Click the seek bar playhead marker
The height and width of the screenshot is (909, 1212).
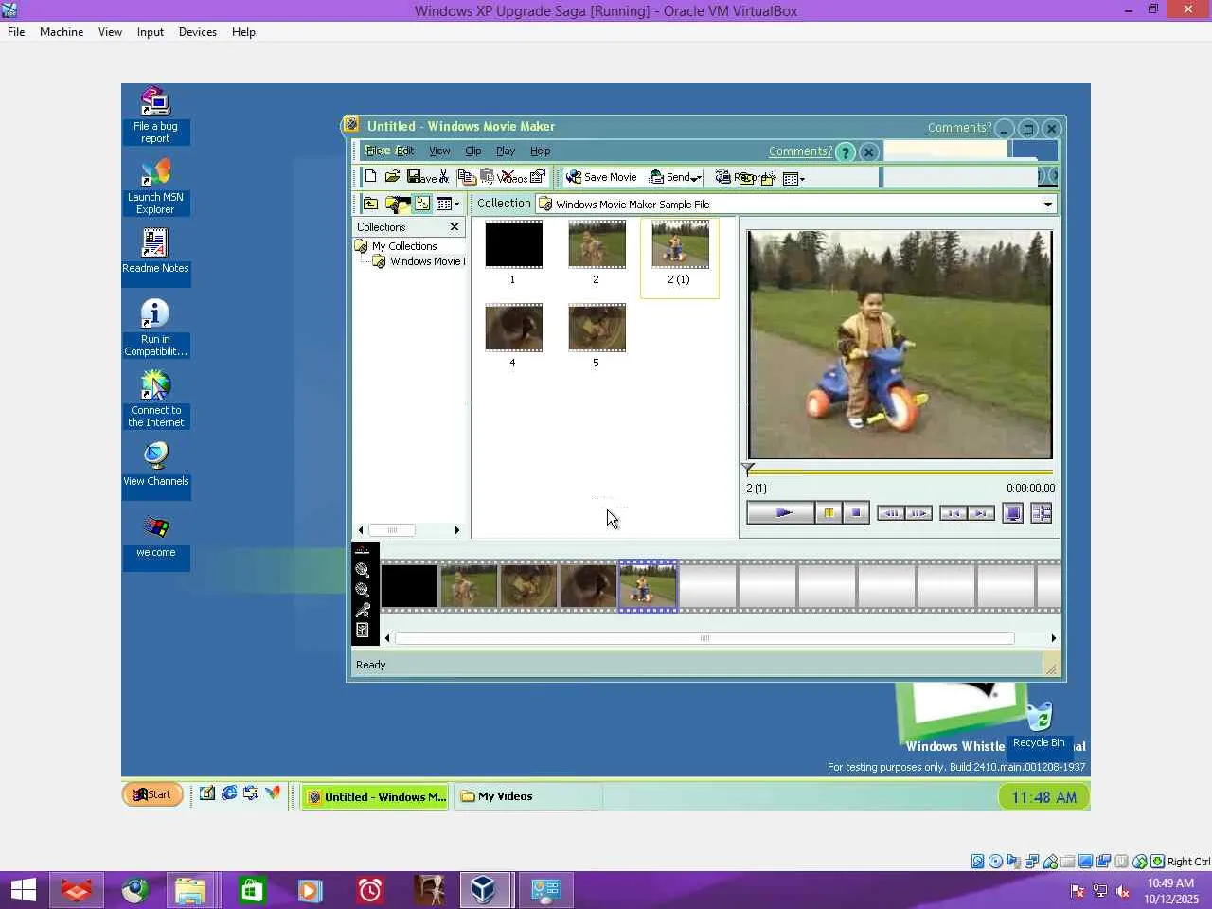(x=748, y=469)
